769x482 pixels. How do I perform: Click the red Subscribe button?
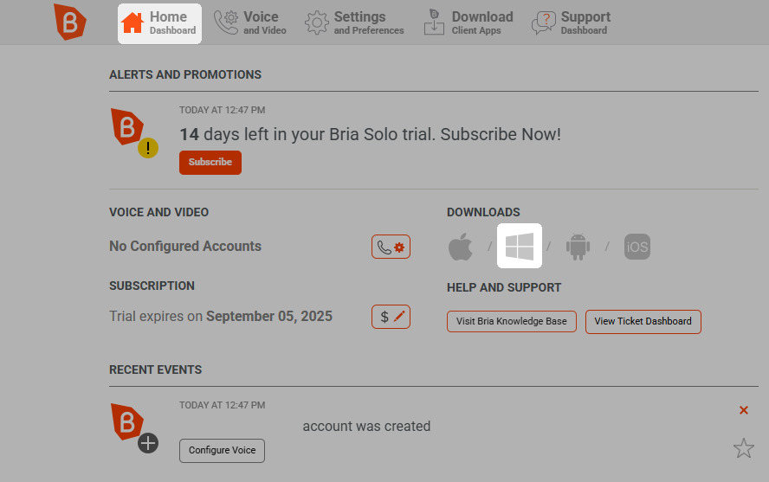tap(210, 162)
